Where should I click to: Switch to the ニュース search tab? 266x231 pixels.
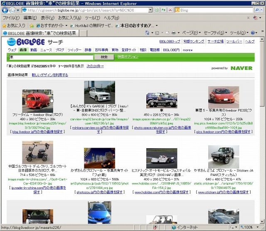click(46, 50)
